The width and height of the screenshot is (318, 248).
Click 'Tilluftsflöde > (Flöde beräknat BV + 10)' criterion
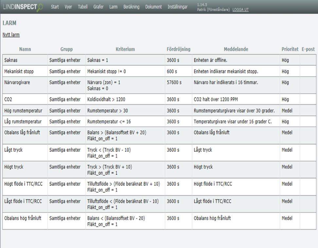[124, 184]
